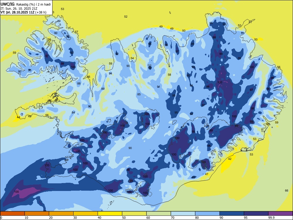Click the dark orange 0–10 legend swatch

(x=12, y=214)
